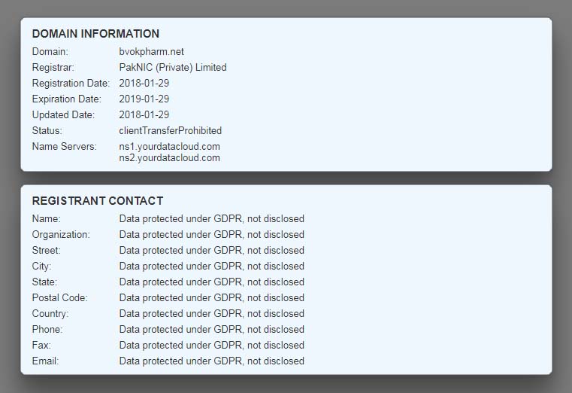Click the registrant Street value
The height and width of the screenshot is (393, 572).
click(x=211, y=251)
